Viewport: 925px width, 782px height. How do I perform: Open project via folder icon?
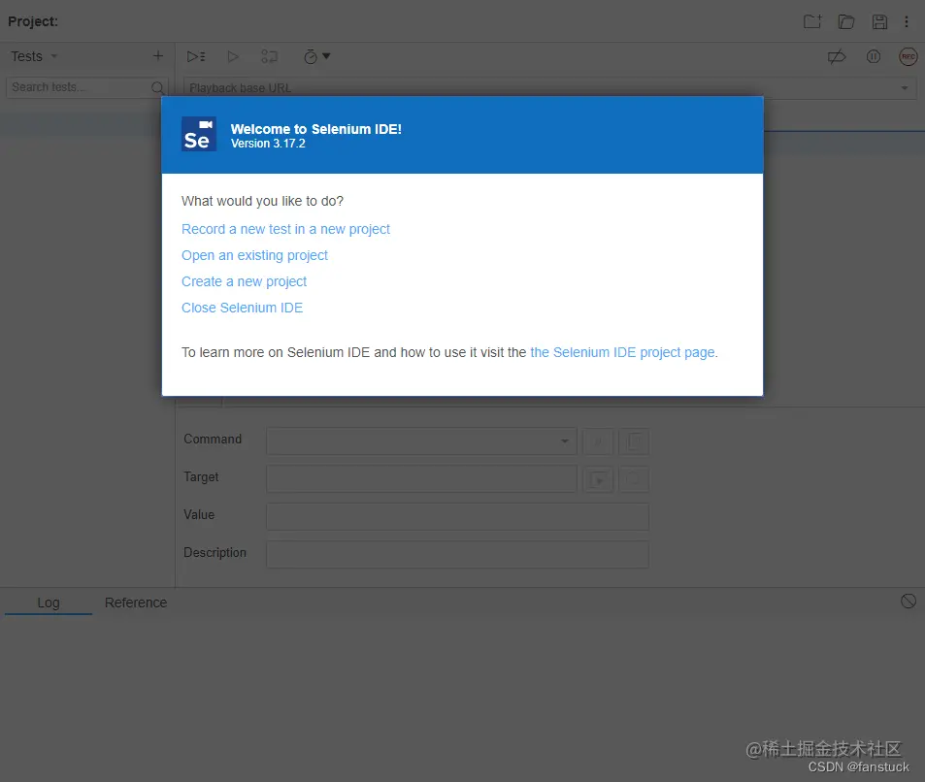(x=846, y=21)
